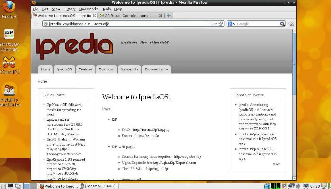Click the volume speaker tray icon
Screen dimensions: 331x189
pos(298,186)
